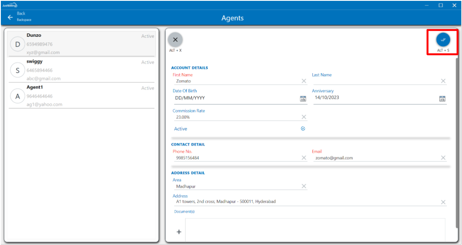Click the save checkmark button
This screenshot has height=245, width=462.
pos(443,40)
